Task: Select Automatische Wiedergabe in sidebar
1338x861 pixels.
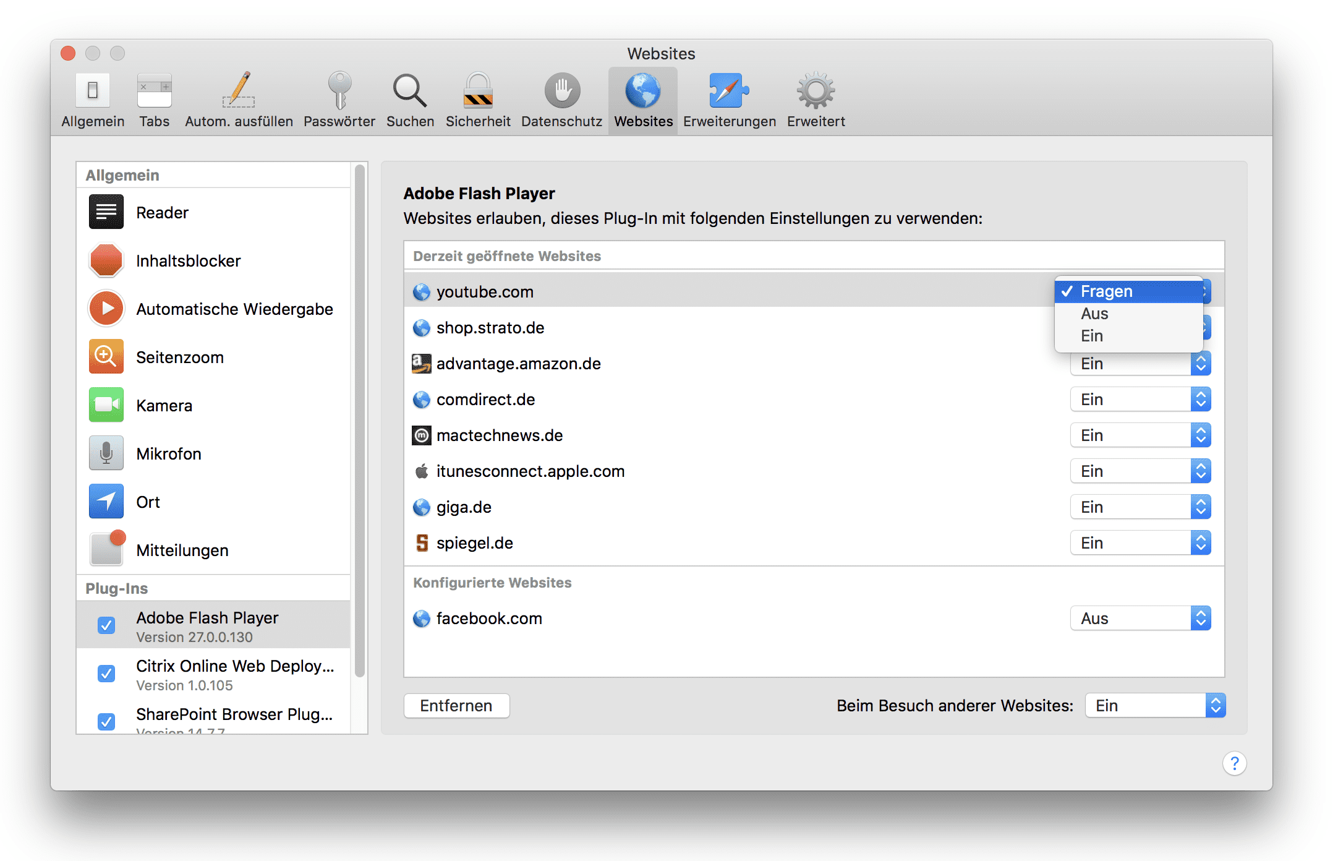Action: point(214,309)
